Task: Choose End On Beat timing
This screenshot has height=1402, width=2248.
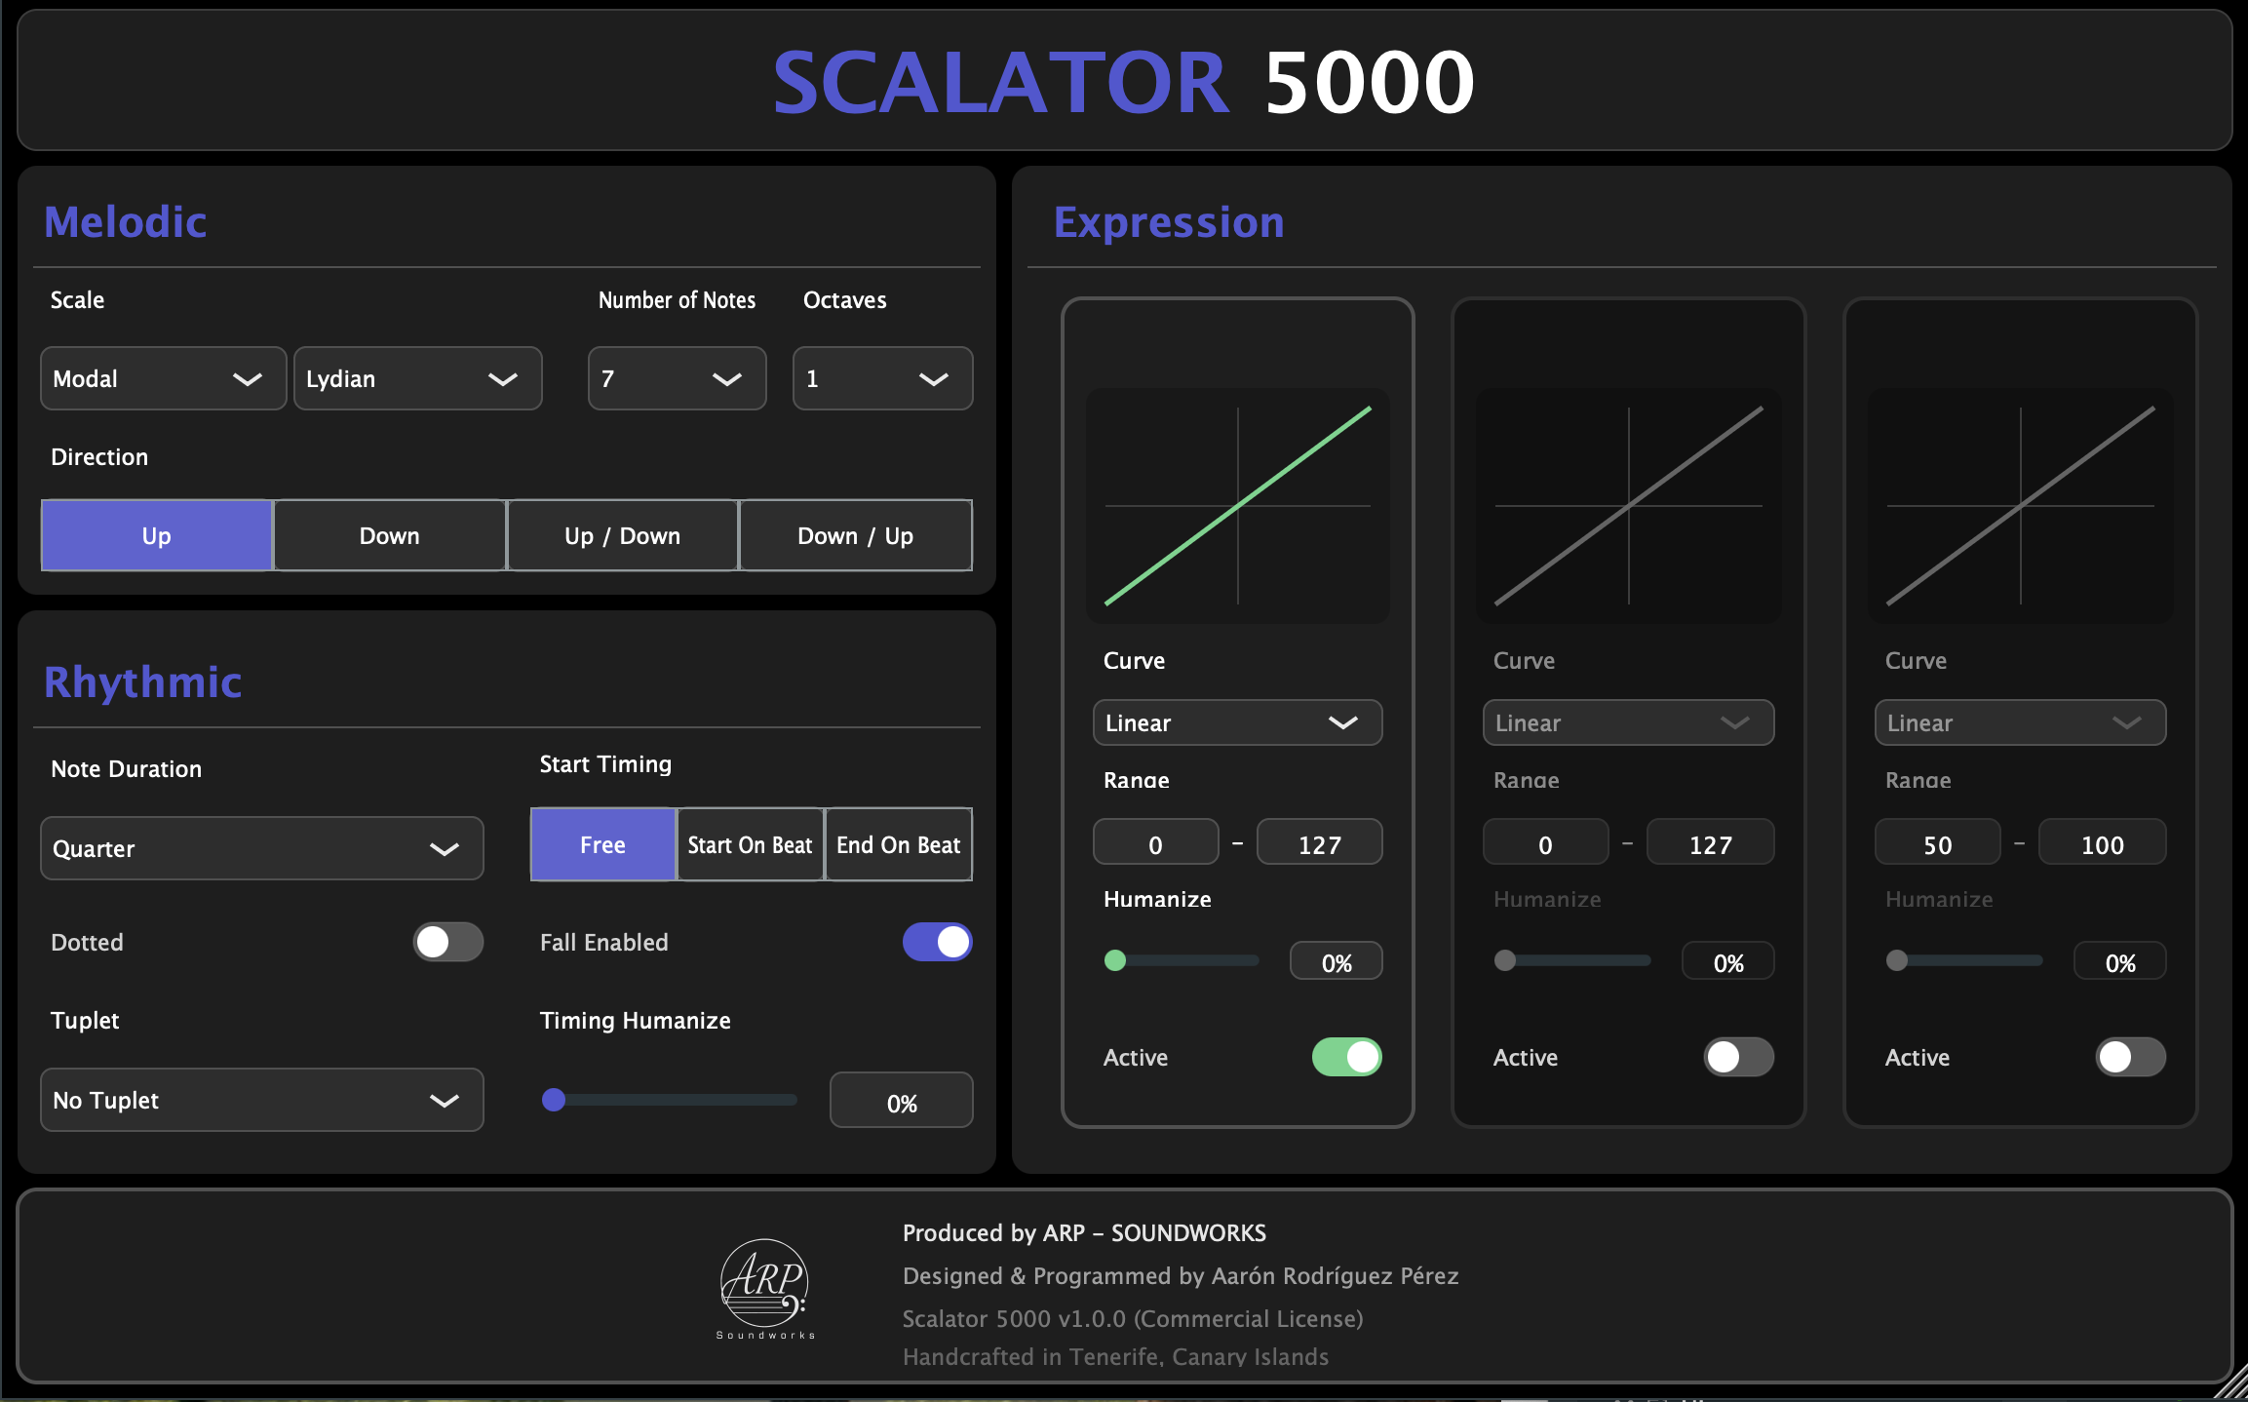Action: (899, 844)
